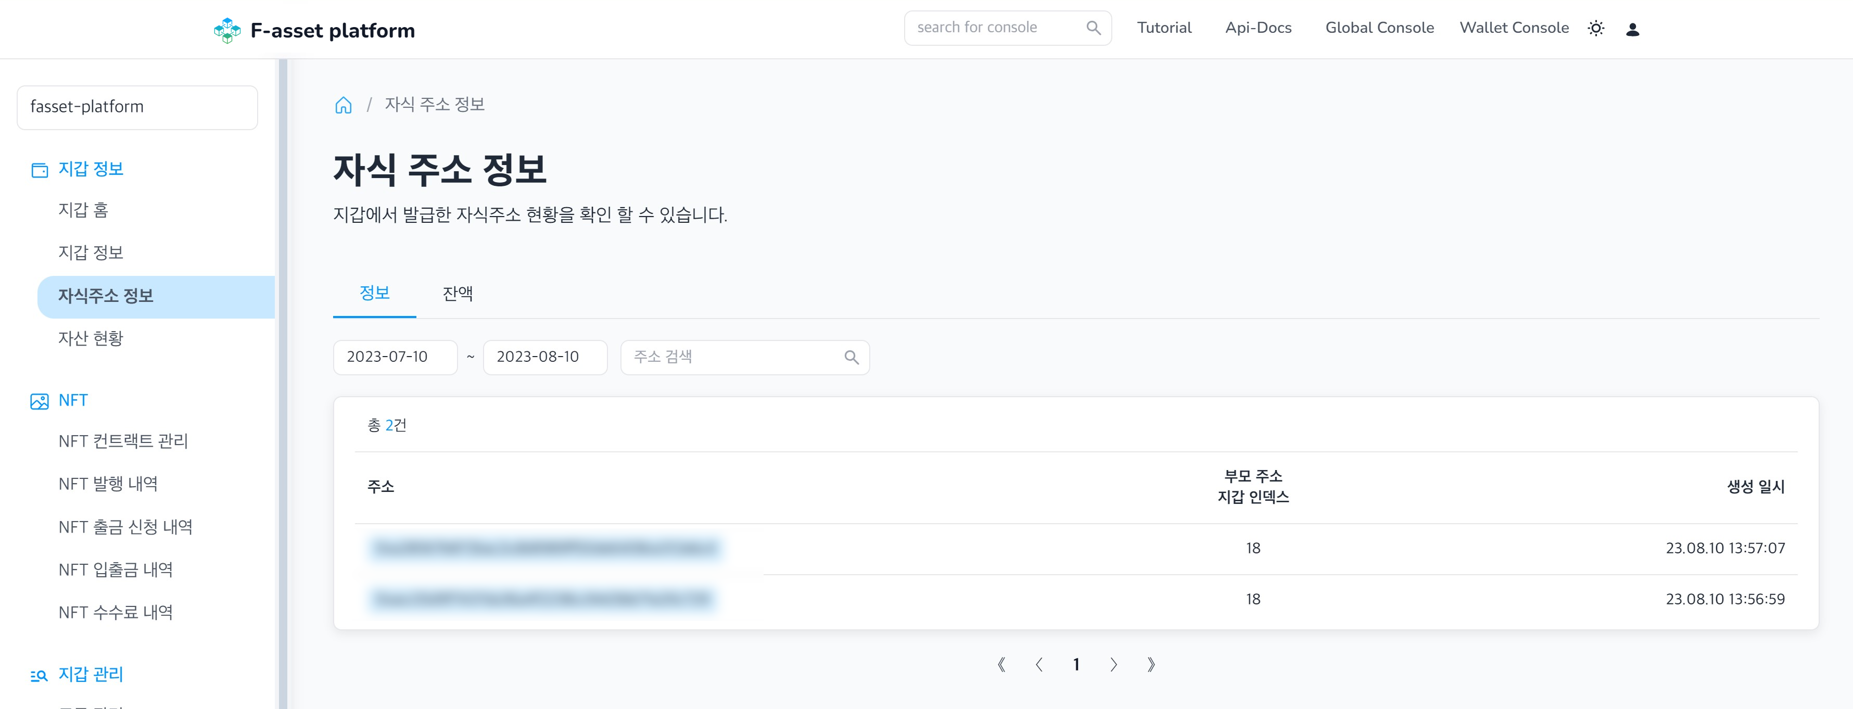Open the Api-Docs link
Screen dimensions: 1853x709
click(1258, 28)
